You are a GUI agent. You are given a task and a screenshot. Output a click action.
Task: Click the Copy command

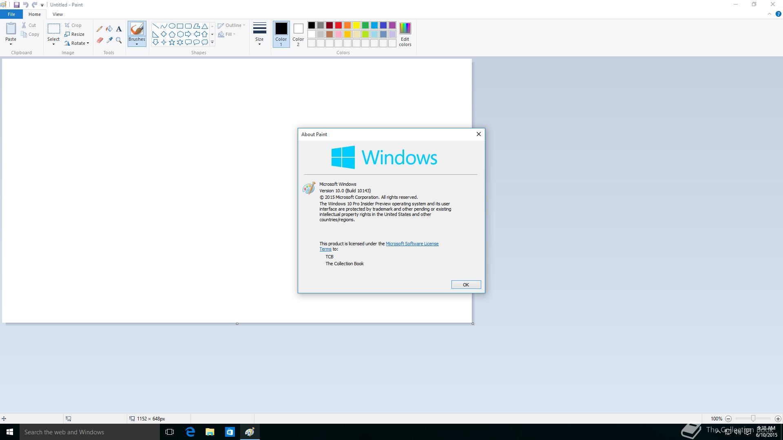(x=31, y=34)
